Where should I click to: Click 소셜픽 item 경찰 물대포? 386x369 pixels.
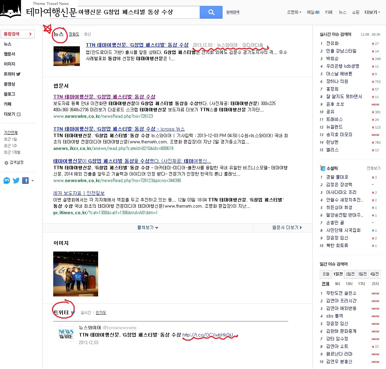[337, 177]
